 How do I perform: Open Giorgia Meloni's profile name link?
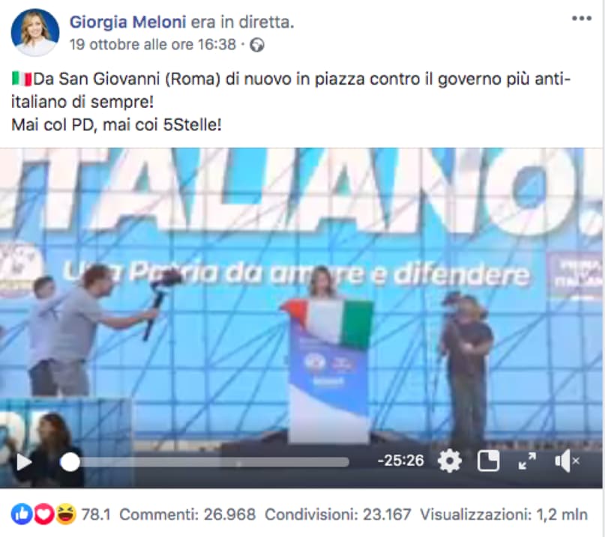[127, 22]
